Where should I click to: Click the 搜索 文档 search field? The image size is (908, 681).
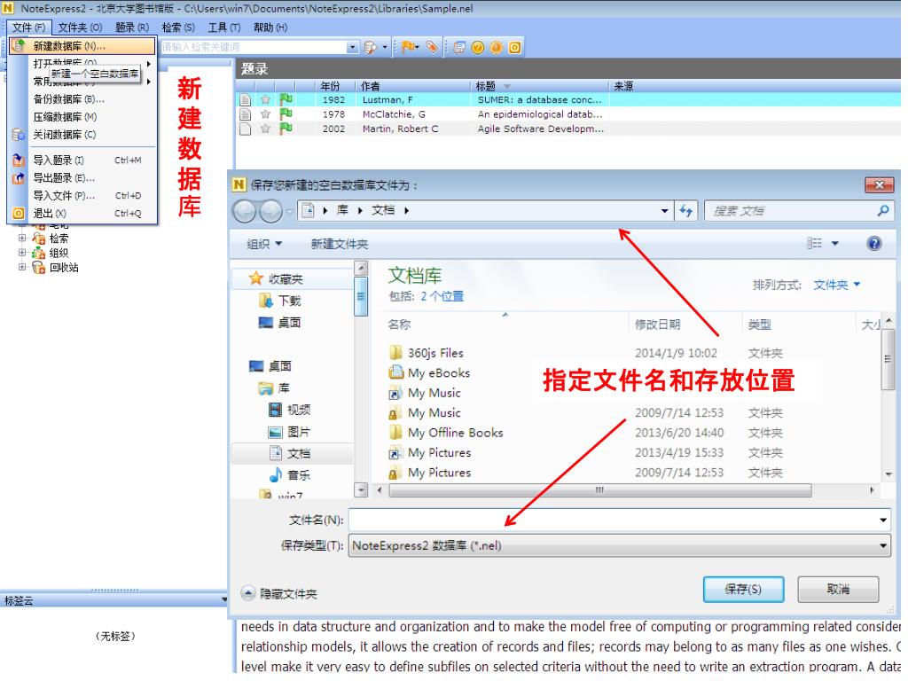800,211
